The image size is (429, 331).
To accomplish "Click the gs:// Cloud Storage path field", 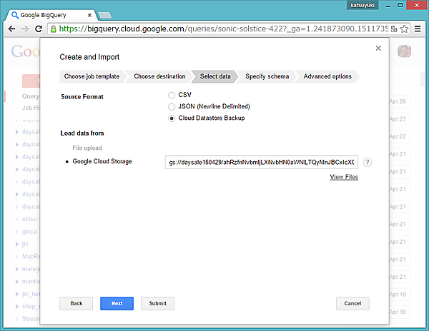I will click(261, 163).
